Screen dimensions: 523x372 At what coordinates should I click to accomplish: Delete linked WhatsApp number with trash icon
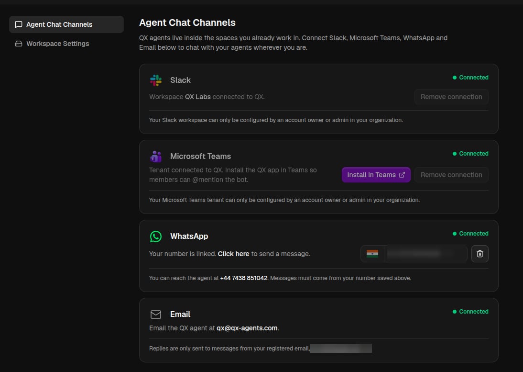[480, 254]
